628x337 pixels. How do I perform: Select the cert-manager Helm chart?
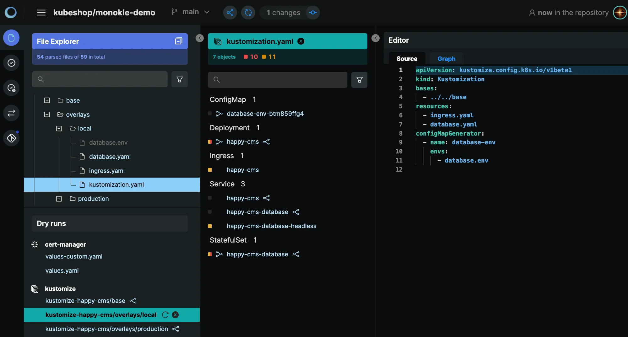click(x=65, y=244)
